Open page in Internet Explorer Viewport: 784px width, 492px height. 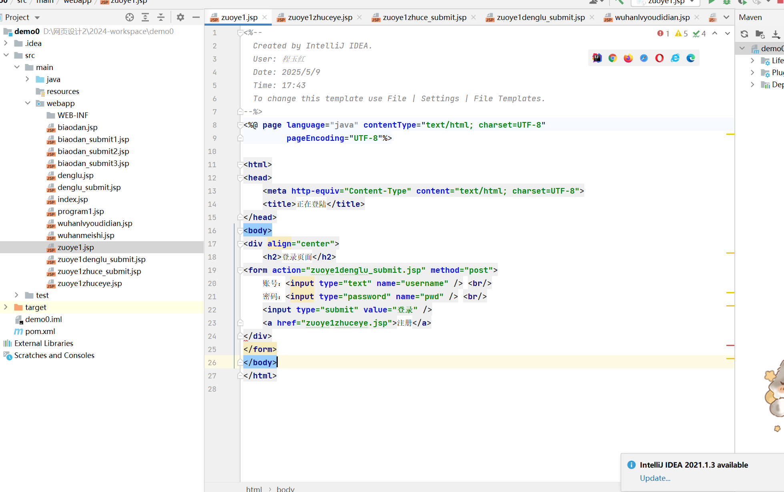[x=675, y=58]
